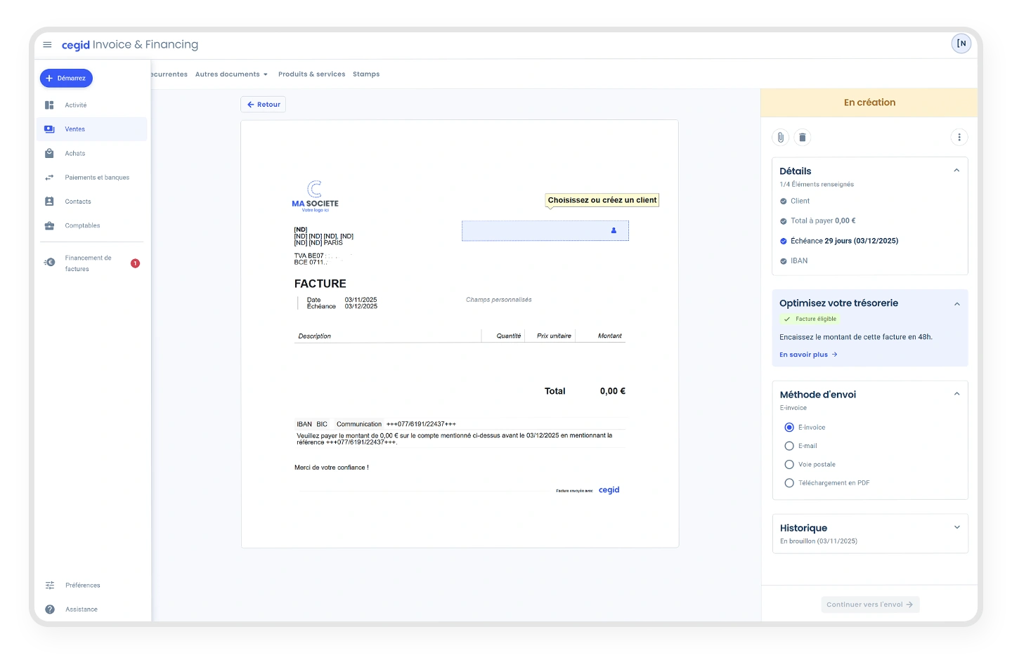
Task: Open Achats from the sidebar
Action: pos(75,154)
